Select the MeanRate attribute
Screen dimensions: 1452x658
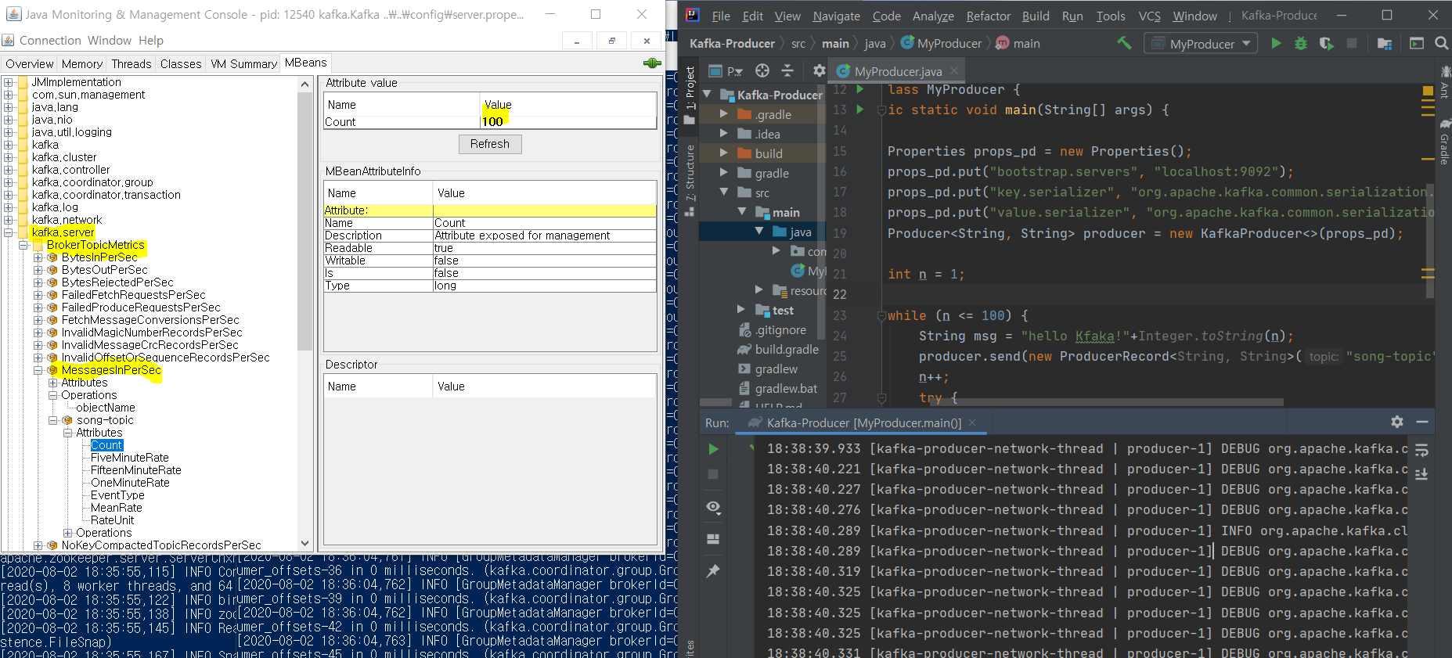point(116,508)
